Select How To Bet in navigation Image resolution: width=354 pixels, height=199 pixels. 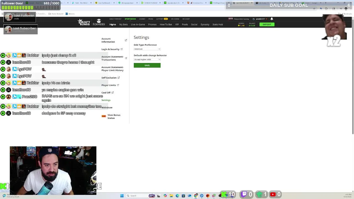[166, 24]
